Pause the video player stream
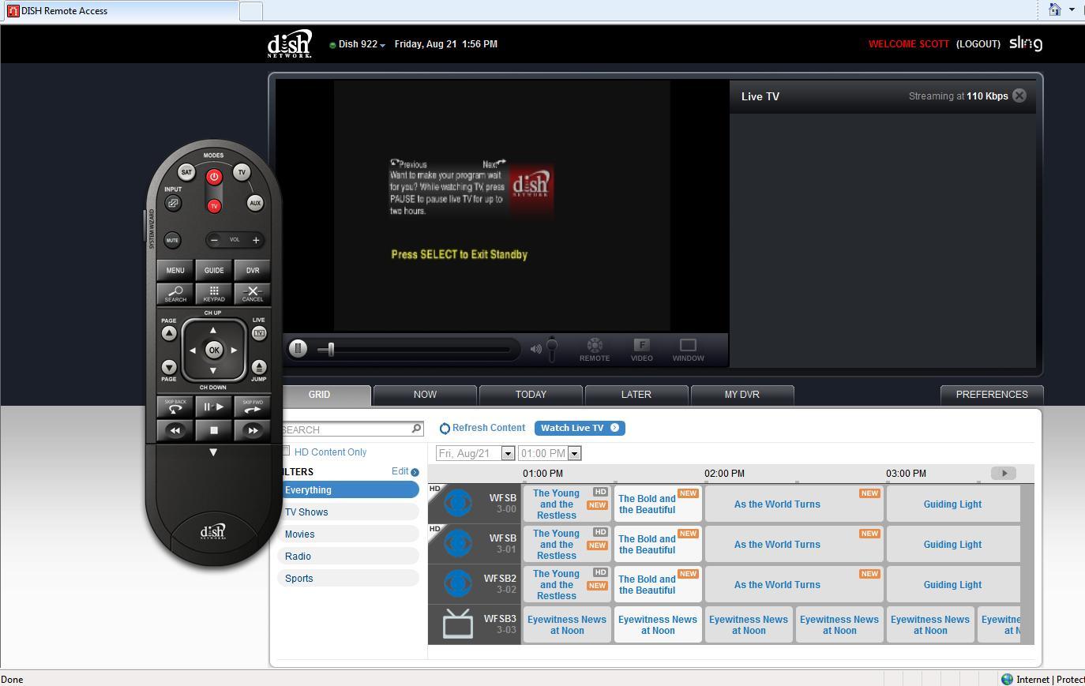 click(298, 348)
